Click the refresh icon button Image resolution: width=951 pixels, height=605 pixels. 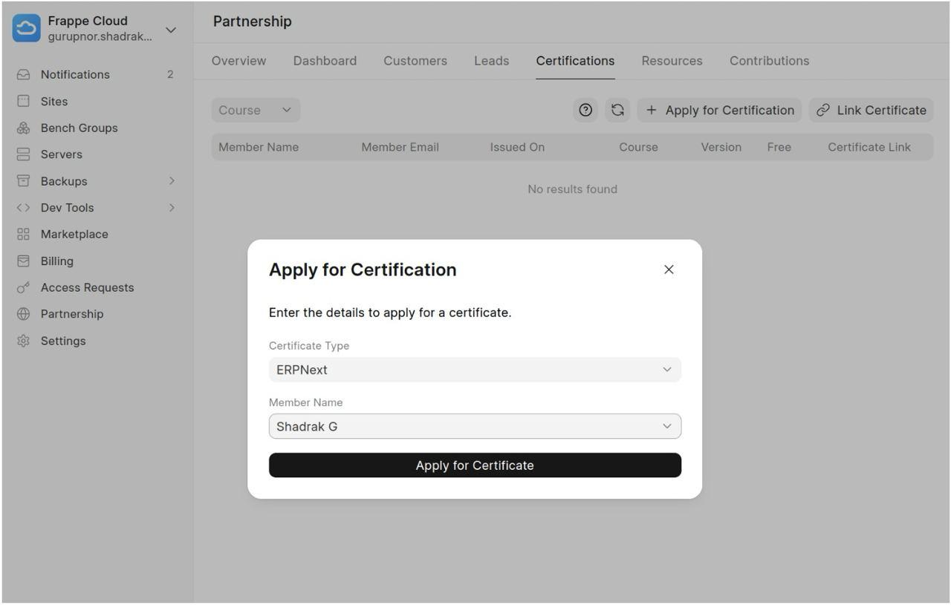point(617,110)
